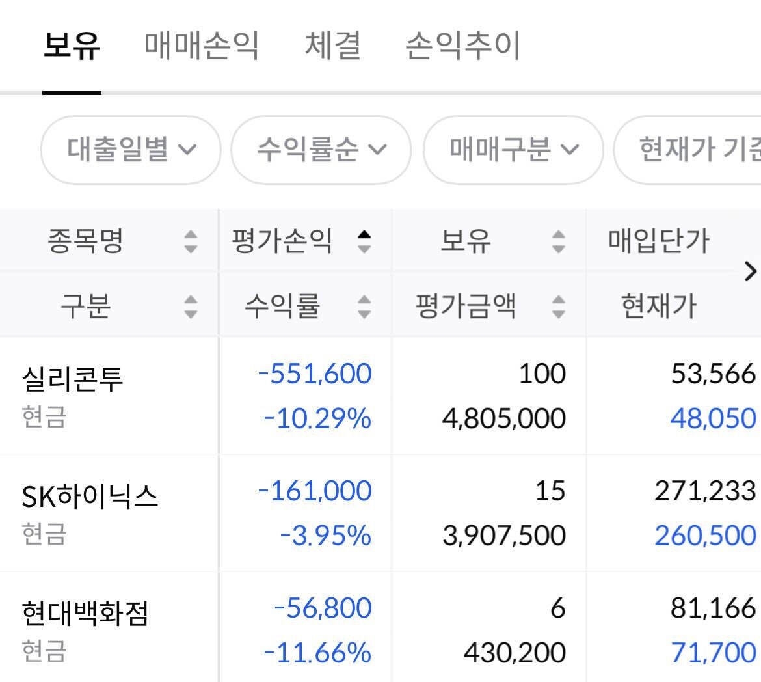Click the 현재가 of SK하이닉스 showing 260,500
761x682 pixels.
coord(704,536)
